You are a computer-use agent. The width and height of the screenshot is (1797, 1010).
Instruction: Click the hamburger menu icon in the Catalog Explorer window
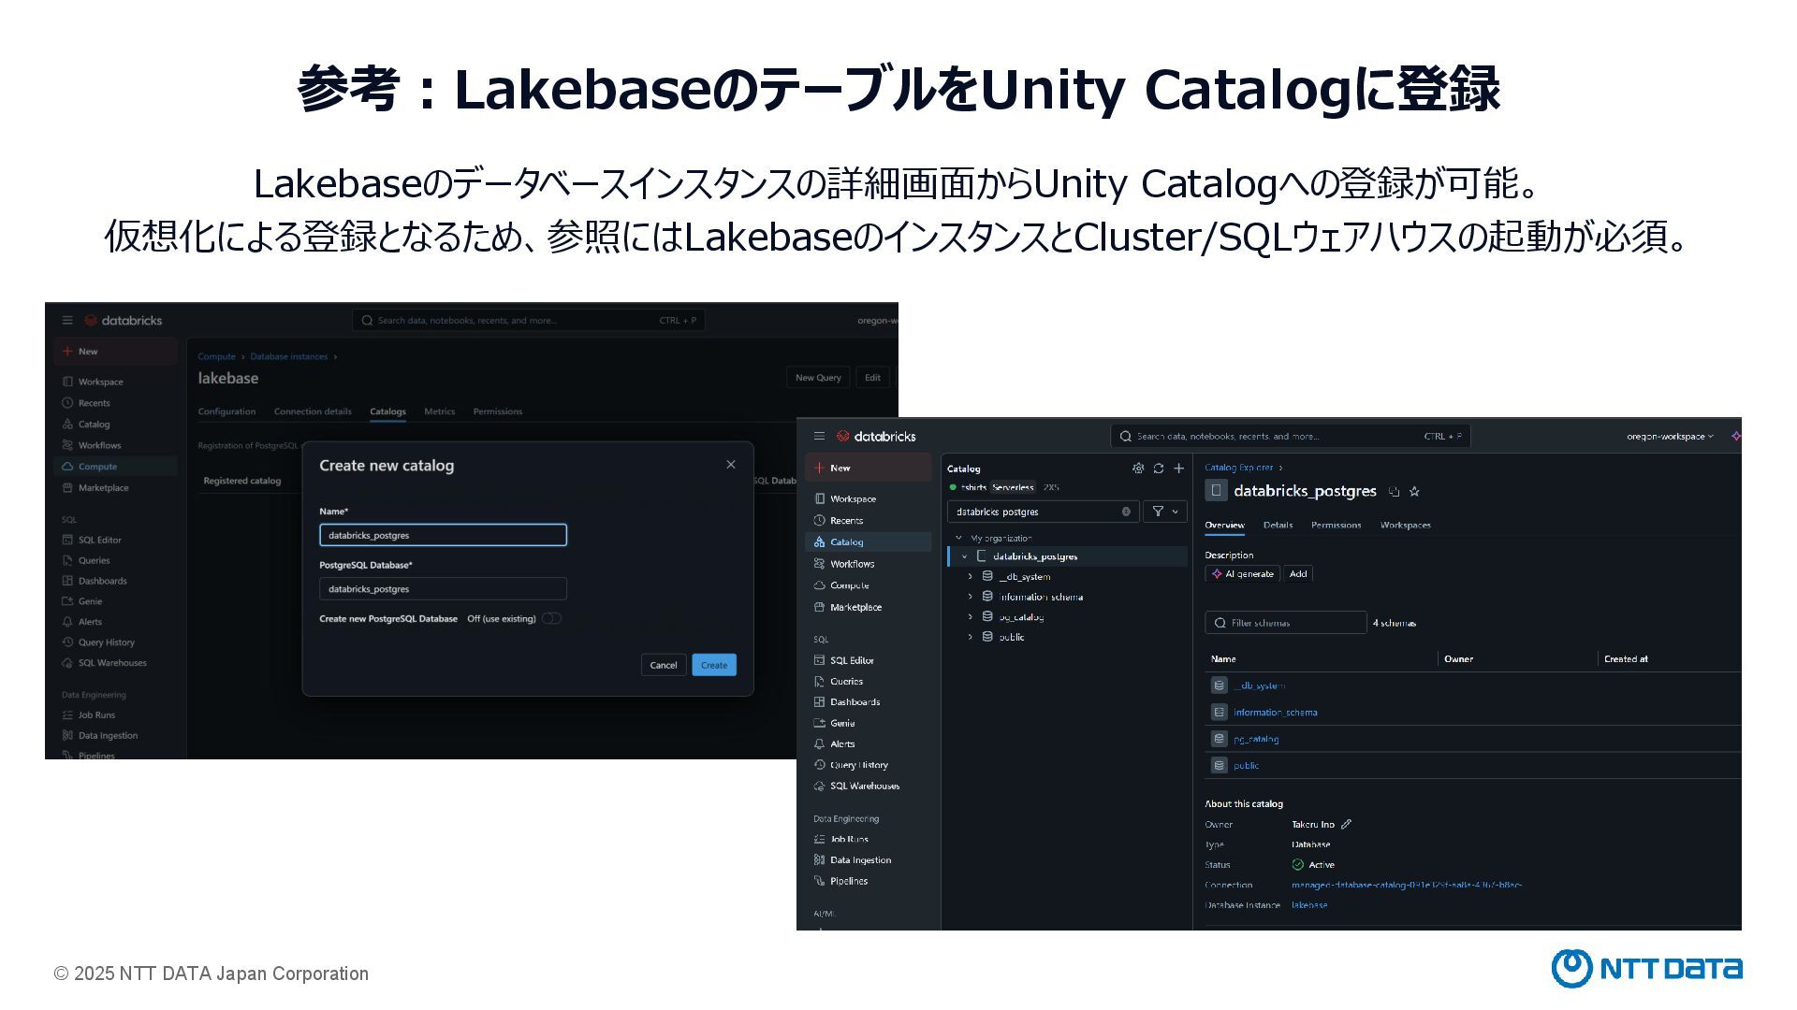pyautogui.click(x=819, y=437)
